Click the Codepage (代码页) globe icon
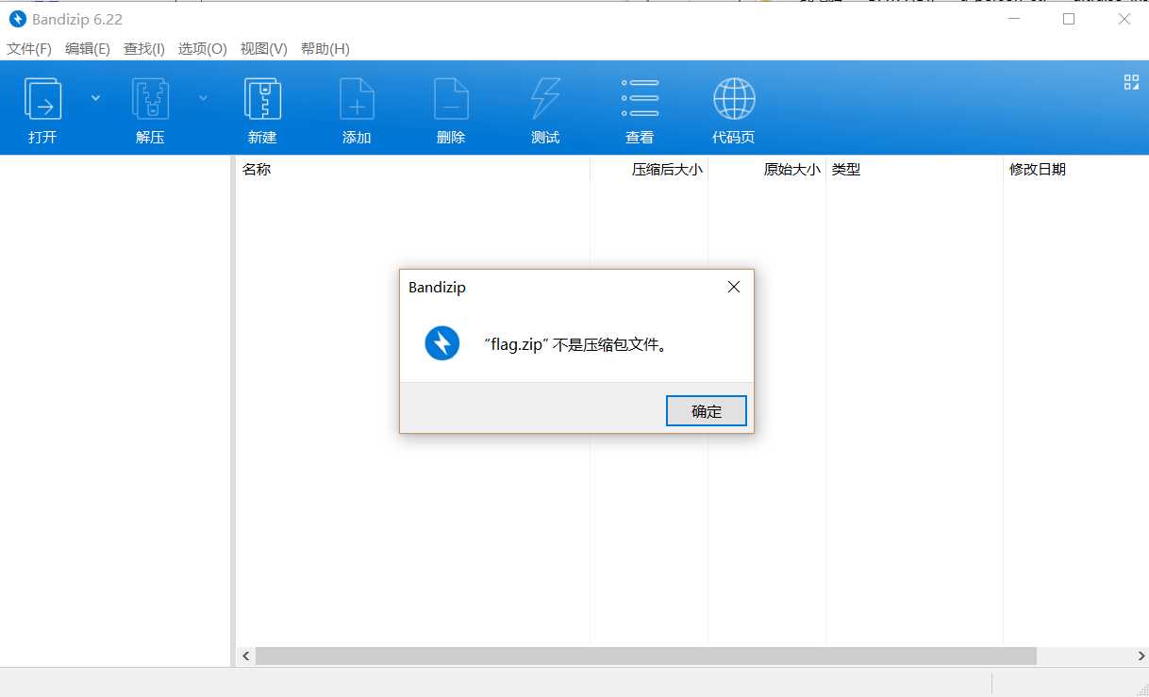The height and width of the screenshot is (697, 1149). (x=734, y=98)
